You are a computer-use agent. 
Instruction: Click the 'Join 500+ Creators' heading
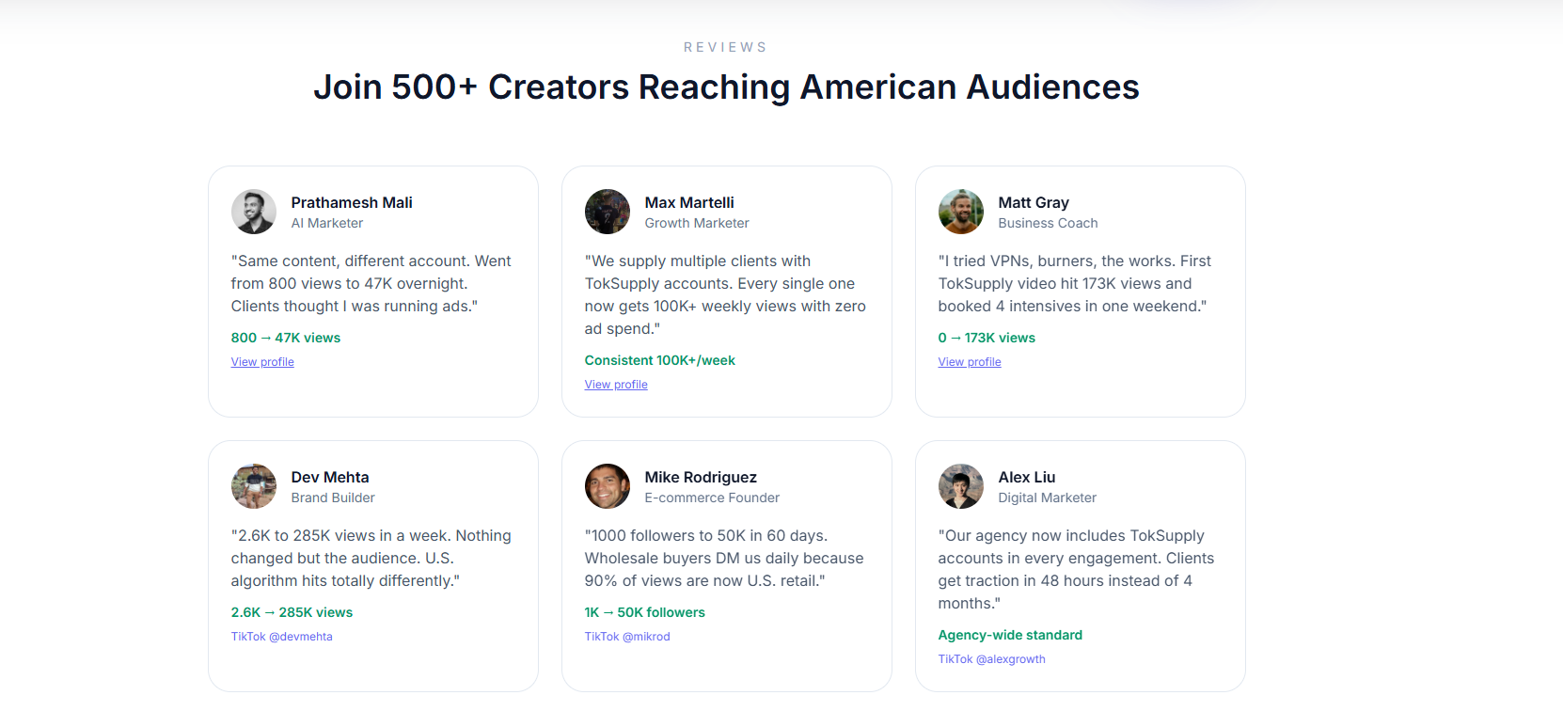point(726,87)
